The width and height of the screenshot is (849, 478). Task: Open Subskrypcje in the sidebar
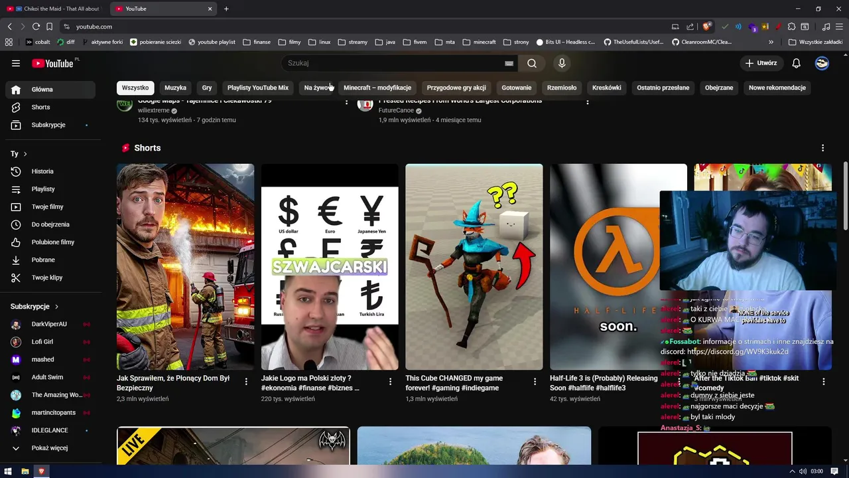pyautogui.click(x=50, y=125)
